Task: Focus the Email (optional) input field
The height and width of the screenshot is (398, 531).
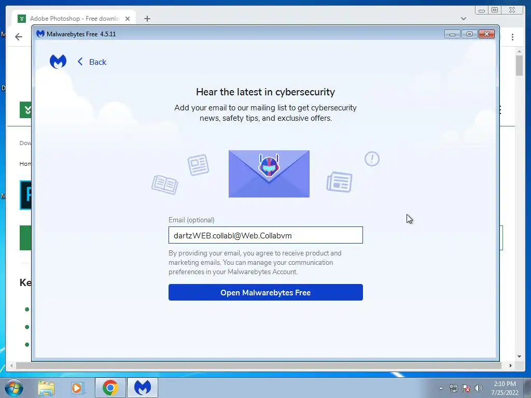Action: point(265,235)
